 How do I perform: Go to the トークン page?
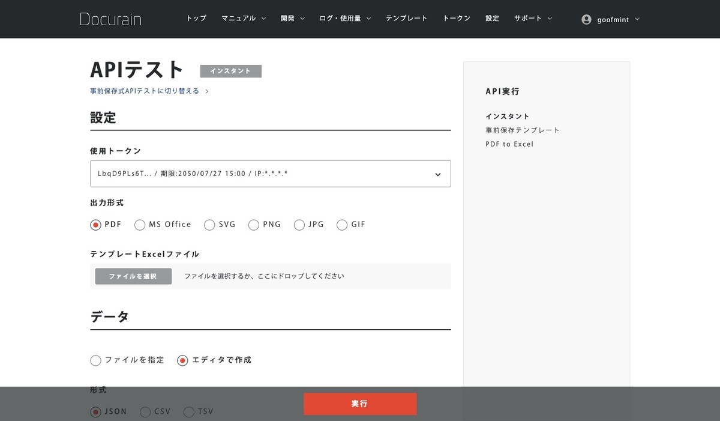[457, 19]
